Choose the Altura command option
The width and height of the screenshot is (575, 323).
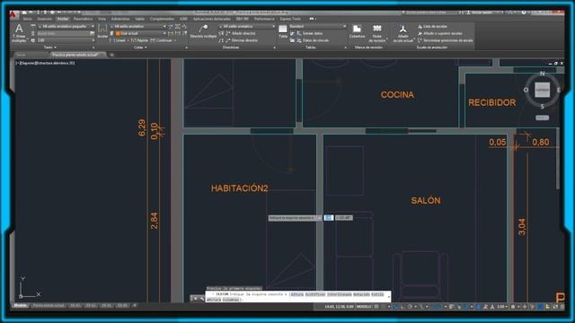point(296,294)
